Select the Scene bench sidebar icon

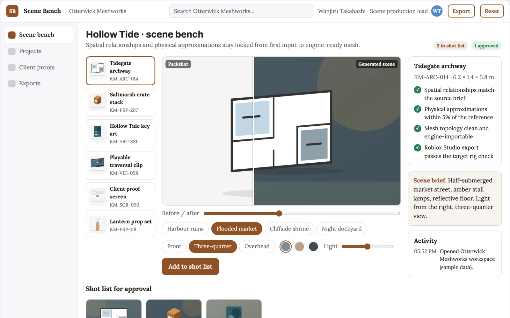click(x=12, y=35)
